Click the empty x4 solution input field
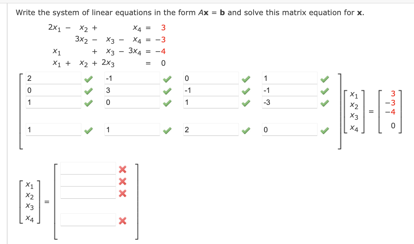Screen dimensions: 414x244 [x=88, y=220]
